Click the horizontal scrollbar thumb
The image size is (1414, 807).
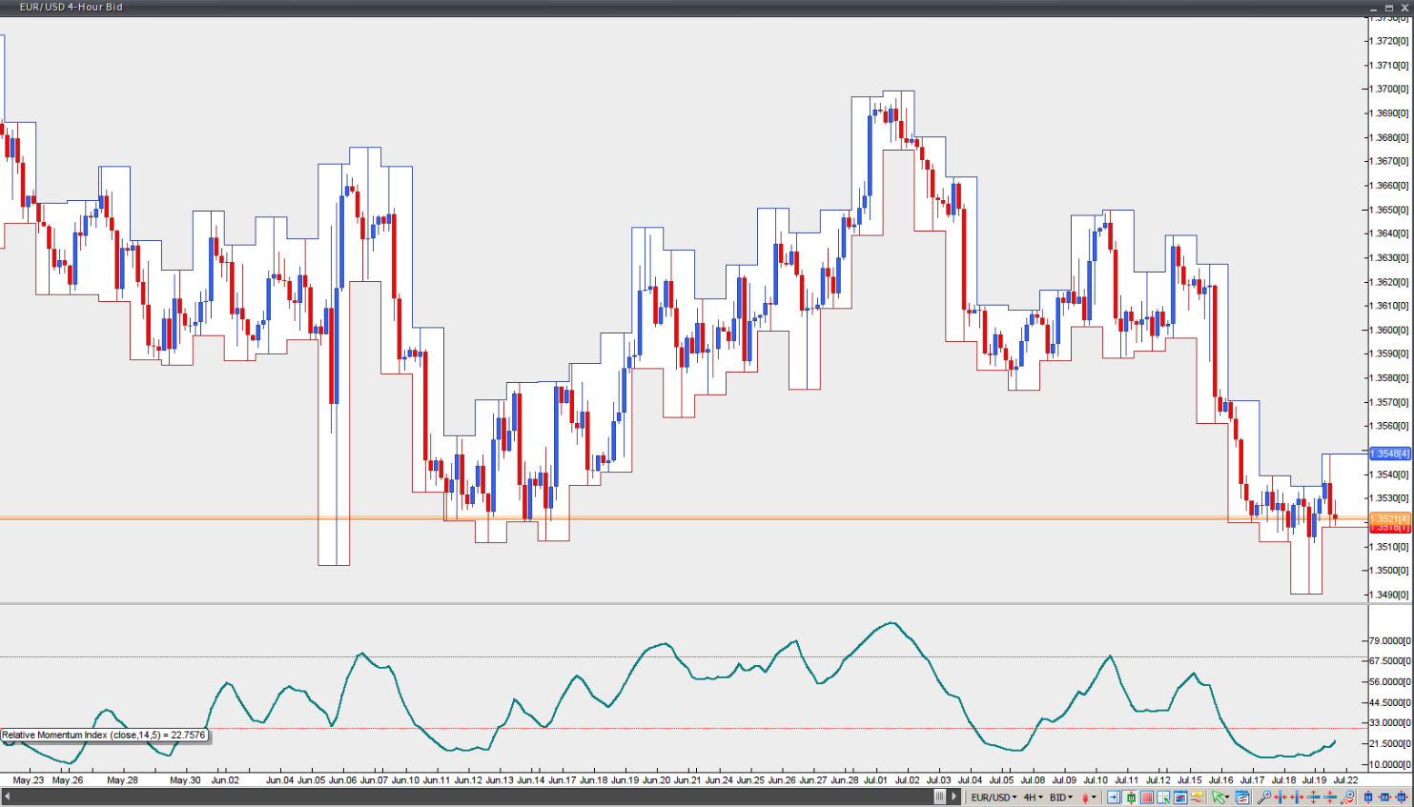tap(940, 797)
